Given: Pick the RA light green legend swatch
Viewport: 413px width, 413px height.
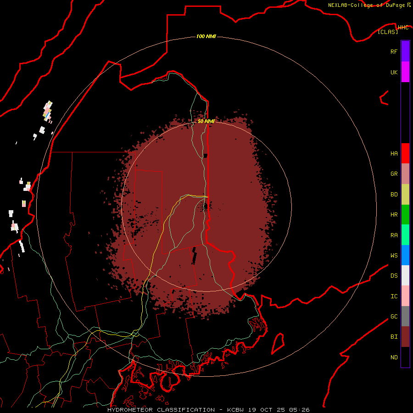Looking at the screenshot, I should pyautogui.click(x=405, y=235).
